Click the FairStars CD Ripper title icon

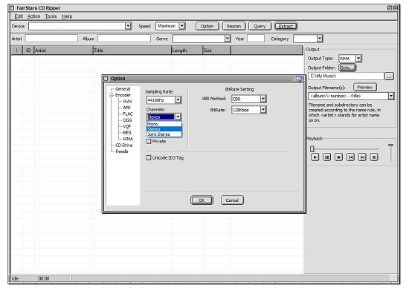12,8
